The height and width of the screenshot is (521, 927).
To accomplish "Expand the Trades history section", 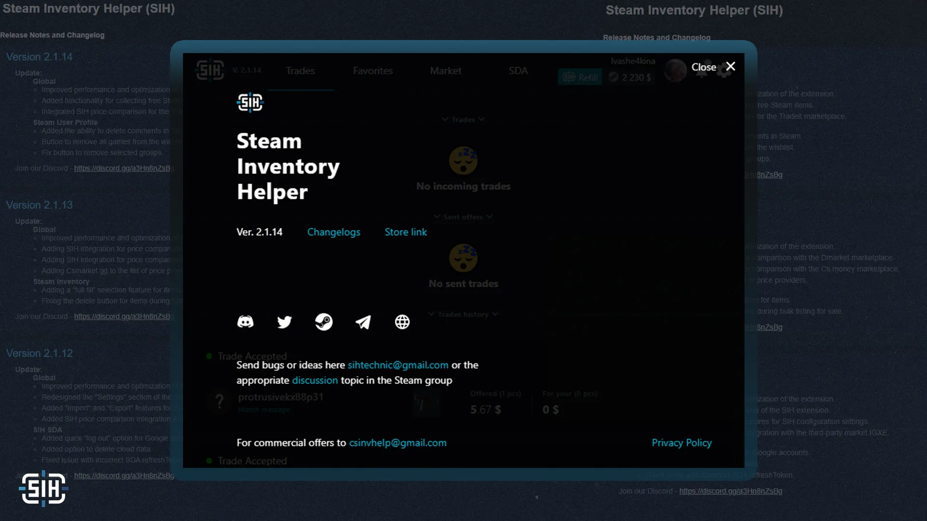I will tap(463, 314).
